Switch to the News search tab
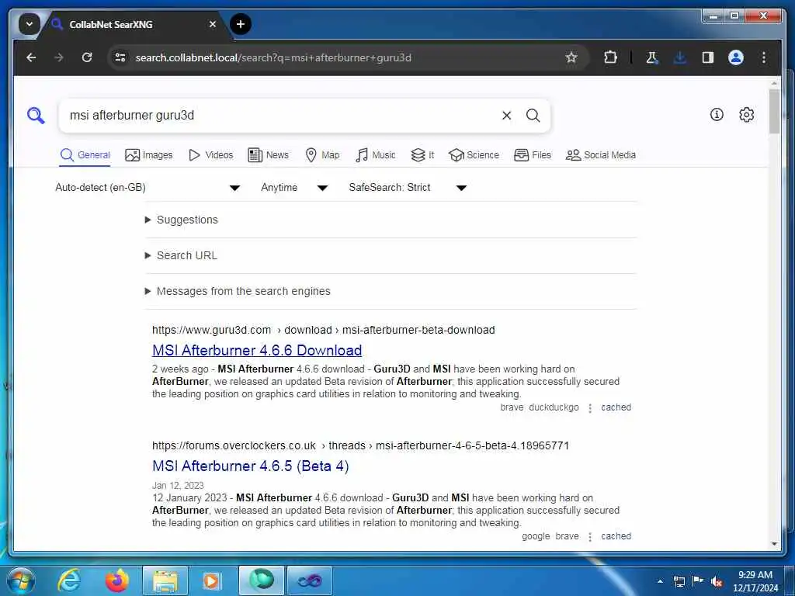Screen dimensions: 795x596 click(x=268, y=155)
